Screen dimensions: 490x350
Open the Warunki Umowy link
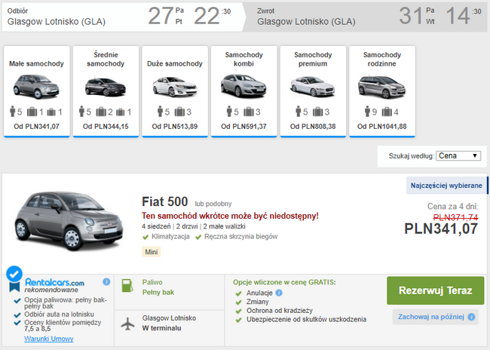(x=49, y=339)
